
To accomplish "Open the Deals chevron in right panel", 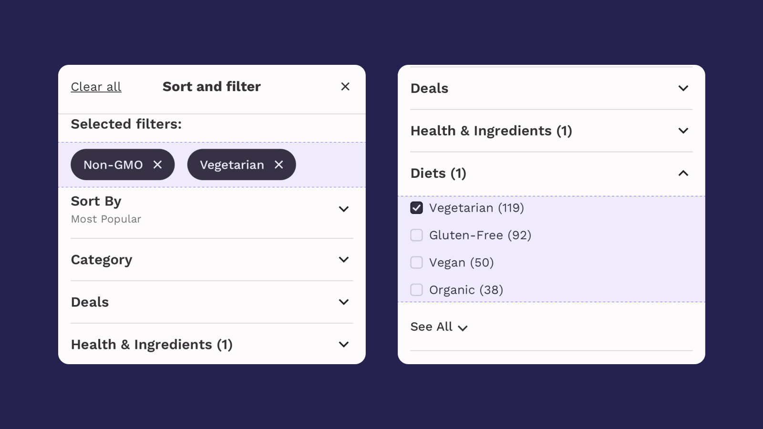I will (683, 88).
